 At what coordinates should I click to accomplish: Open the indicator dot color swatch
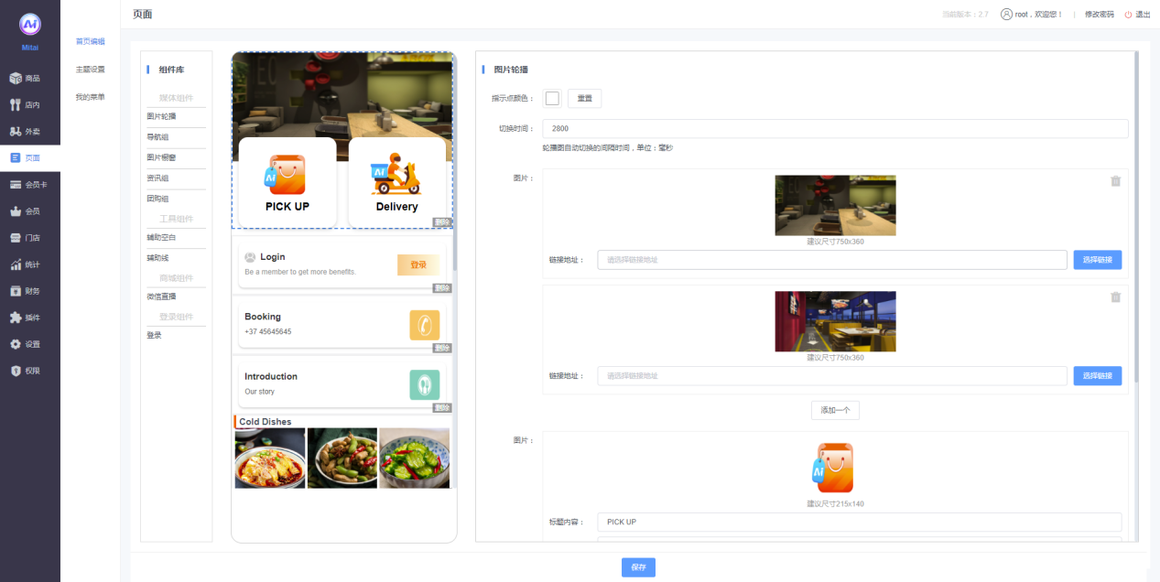(552, 99)
